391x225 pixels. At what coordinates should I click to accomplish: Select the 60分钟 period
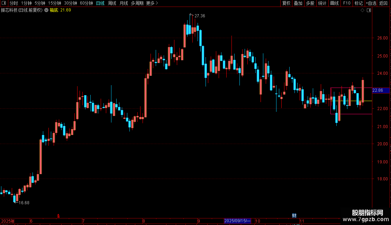(87, 3)
